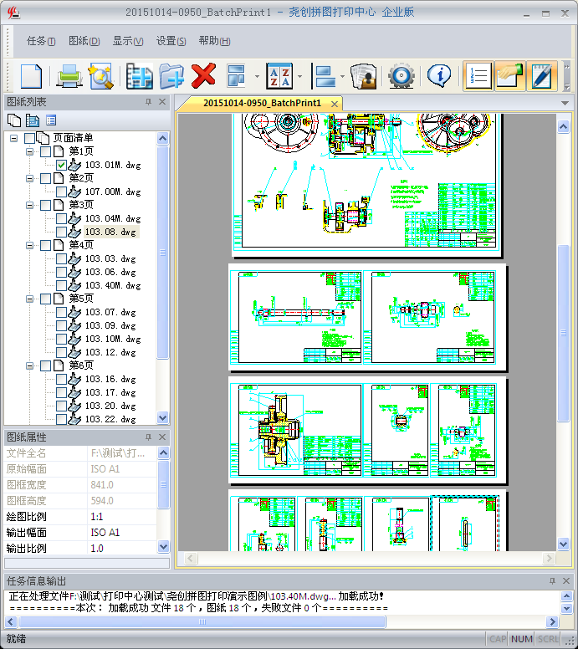578x649 pixels.
Task: Click the blue info bubble icon
Action: pyautogui.click(x=439, y=76)
